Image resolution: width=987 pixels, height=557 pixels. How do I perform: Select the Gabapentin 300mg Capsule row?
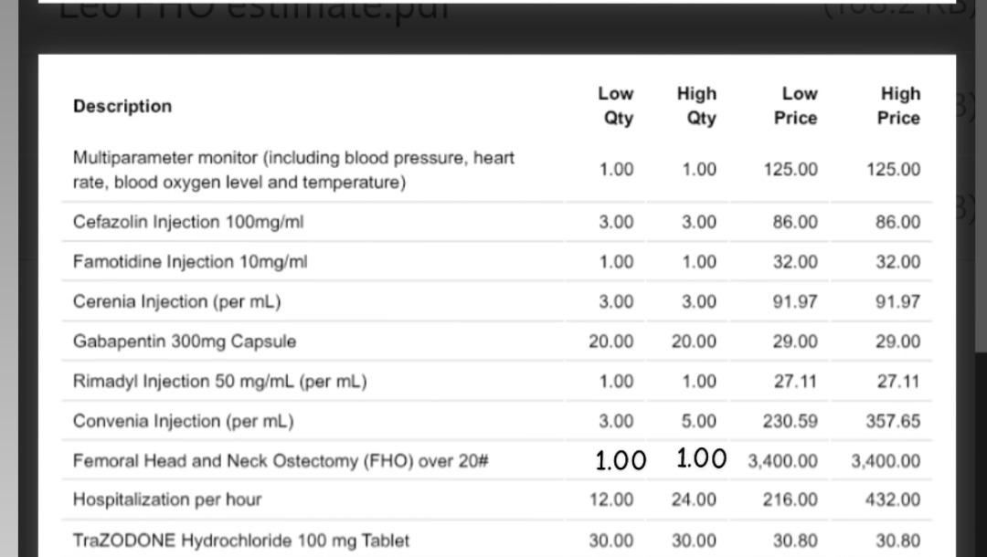(185, 342)
